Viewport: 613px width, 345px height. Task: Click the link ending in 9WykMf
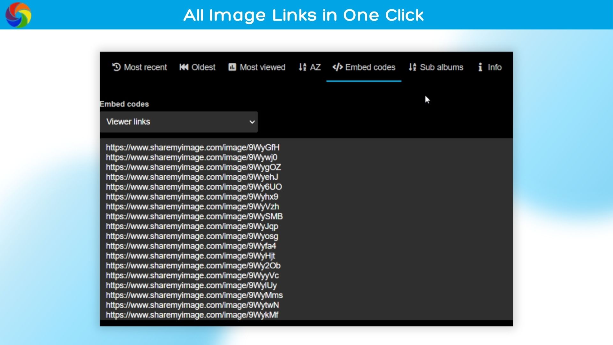(192, 315)
